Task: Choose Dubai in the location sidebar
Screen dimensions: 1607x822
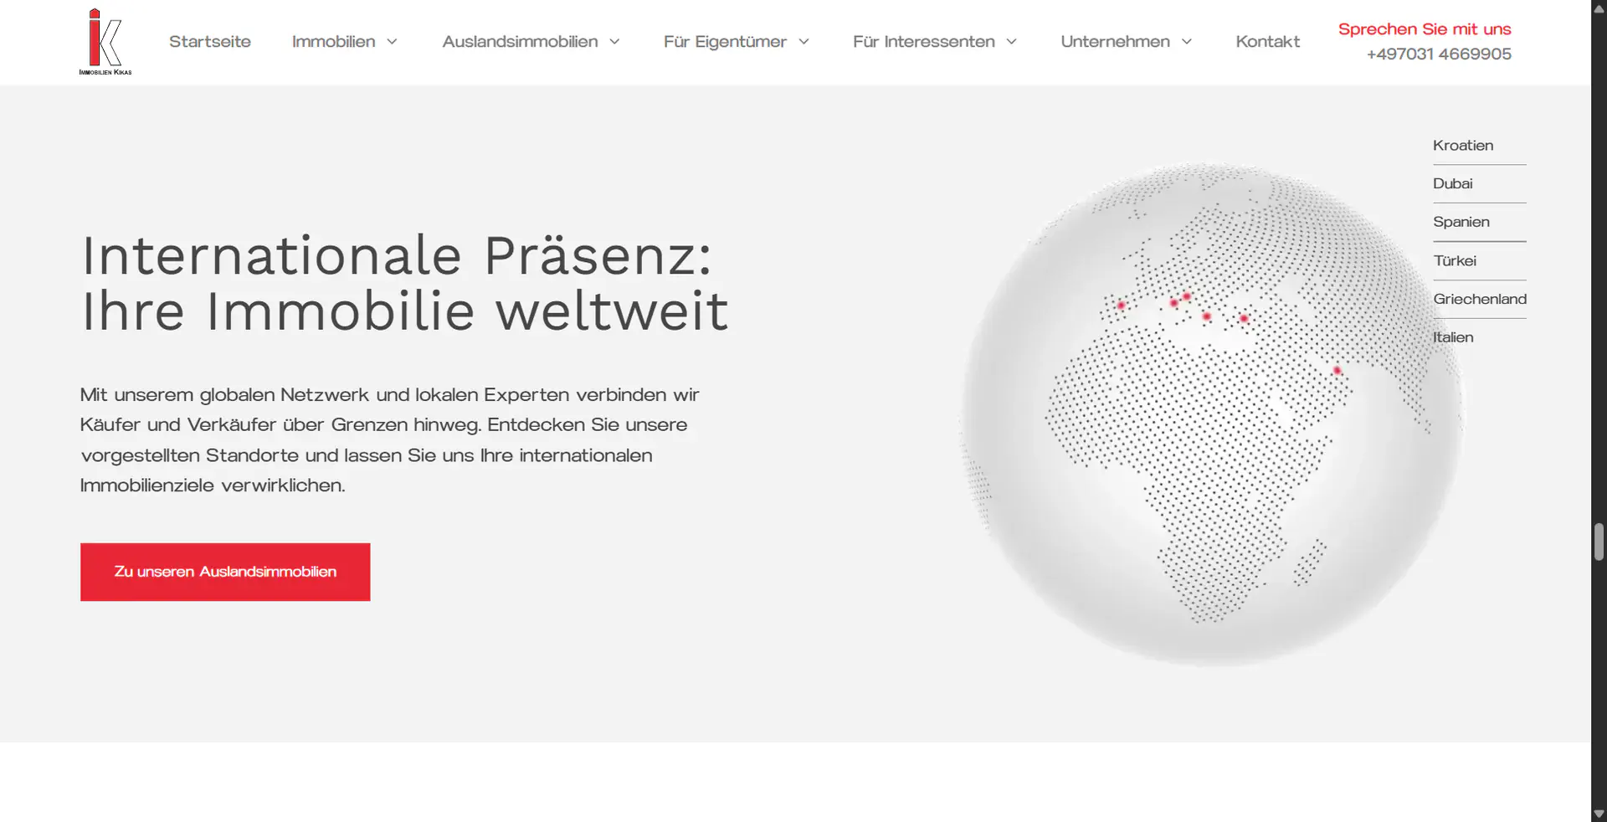Action: point(1453,183)
